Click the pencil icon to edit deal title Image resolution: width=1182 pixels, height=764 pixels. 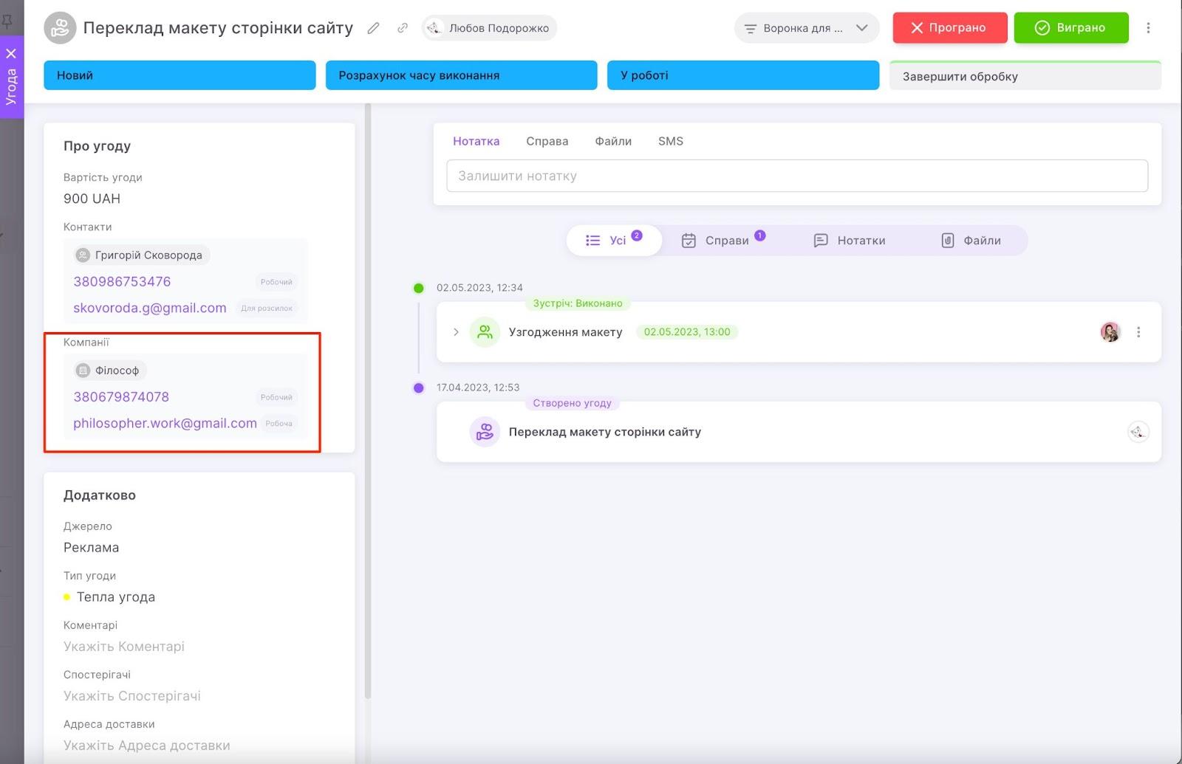(x=373, y=28)
